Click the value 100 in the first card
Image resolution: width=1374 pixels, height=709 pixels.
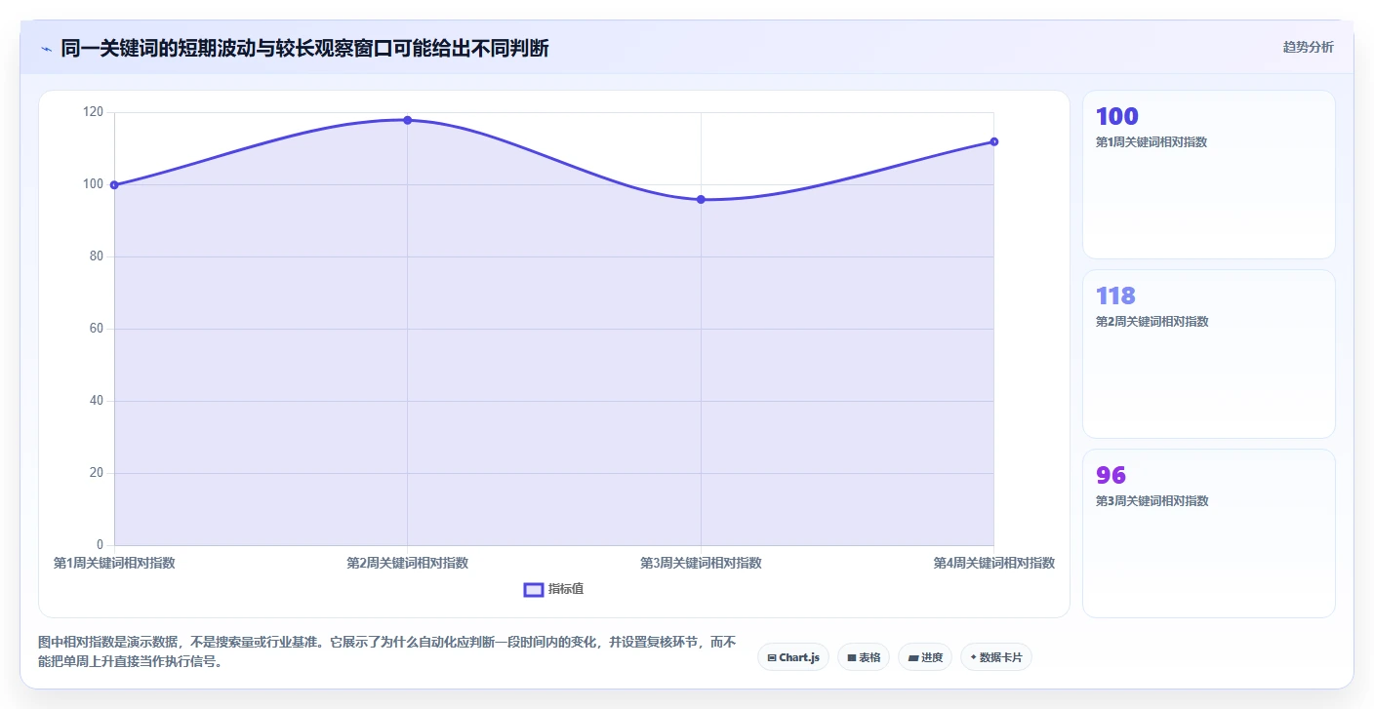1117,116
